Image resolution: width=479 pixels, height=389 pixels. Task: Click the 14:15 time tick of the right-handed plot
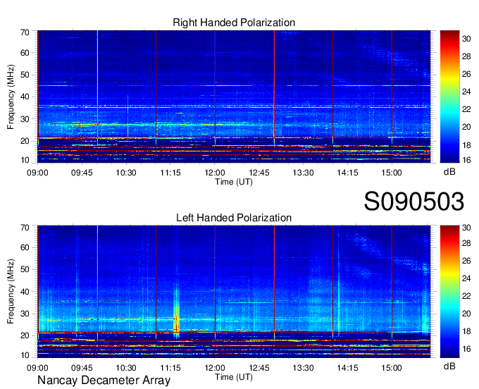pos(348,173)
